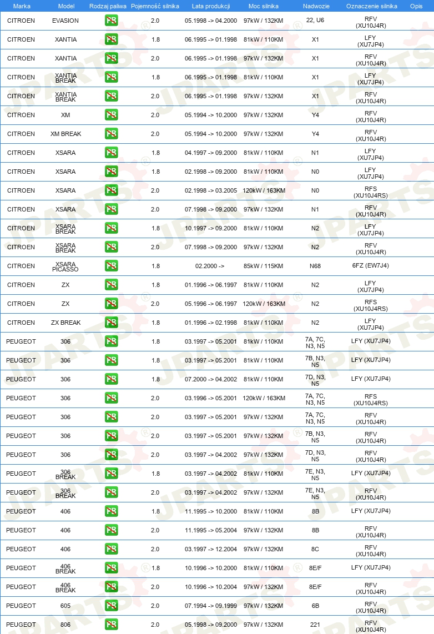Screen dimensions: 434x634
Task: Click the 8C body code cell
Action: [x=315, y=549]
